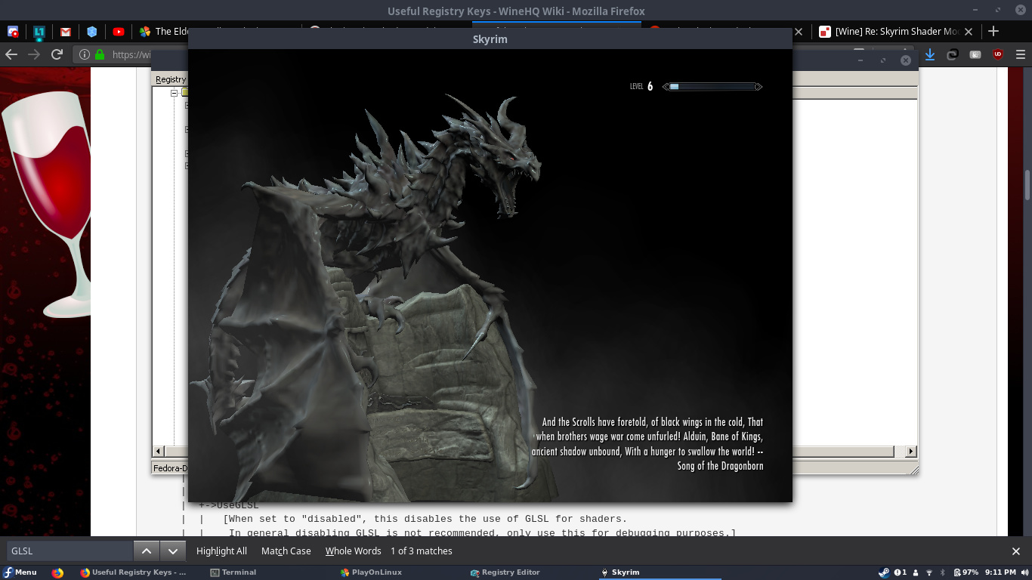
Task: Show site information icon in address bar
Action: (x=85, y=54)
